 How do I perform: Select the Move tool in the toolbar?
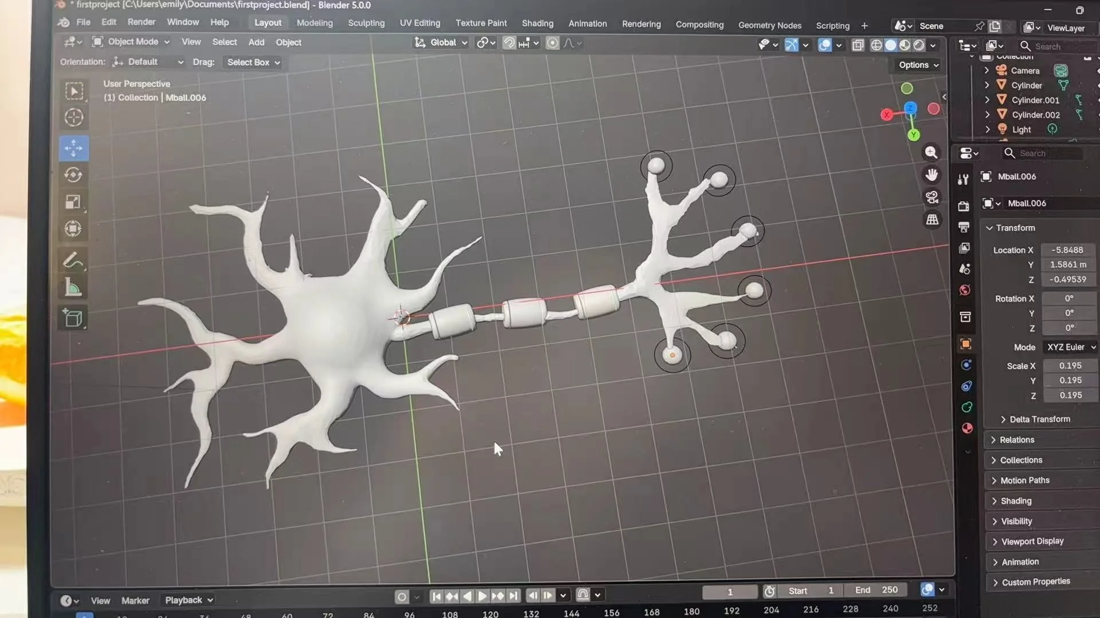(74, 148)
